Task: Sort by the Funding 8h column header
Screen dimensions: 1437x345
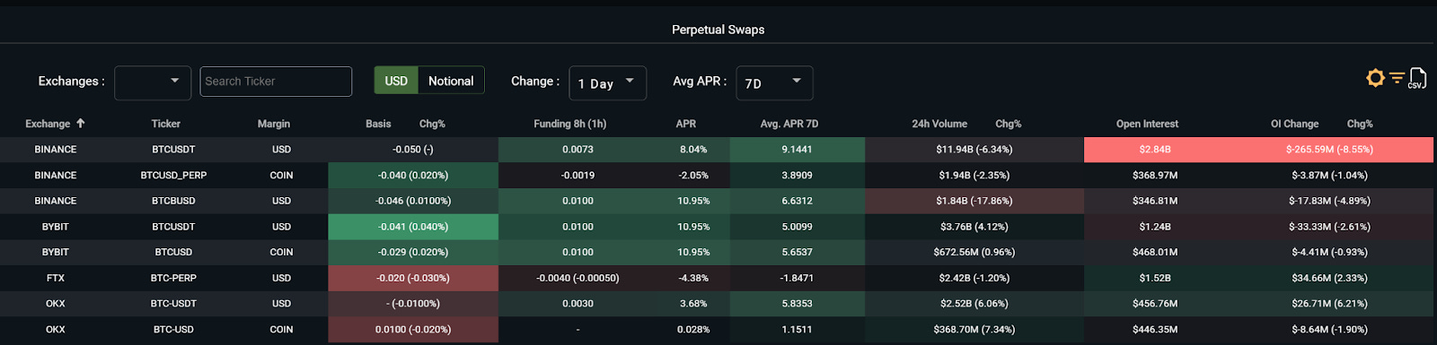Action: point(569,124)
